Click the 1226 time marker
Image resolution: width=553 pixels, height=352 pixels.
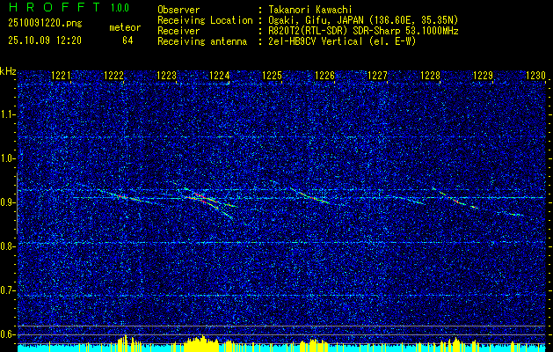point(324,76)
